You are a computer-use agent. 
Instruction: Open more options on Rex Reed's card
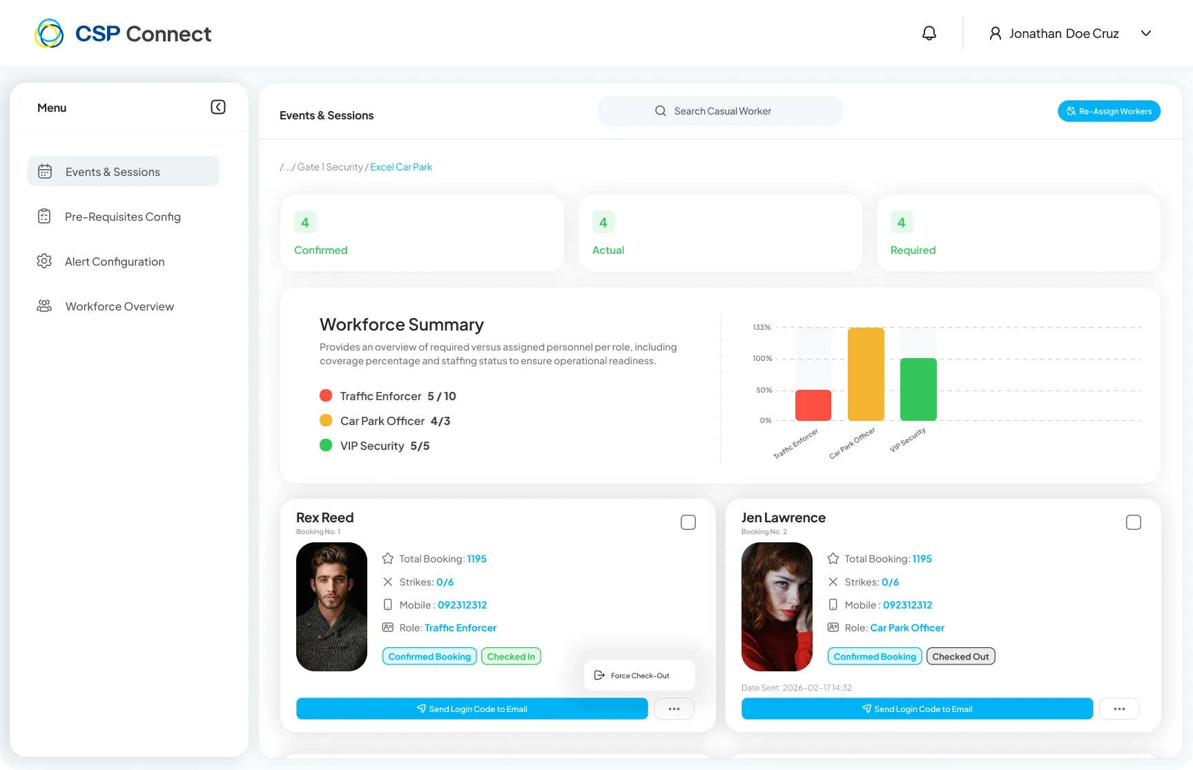(x=674, y=709)
